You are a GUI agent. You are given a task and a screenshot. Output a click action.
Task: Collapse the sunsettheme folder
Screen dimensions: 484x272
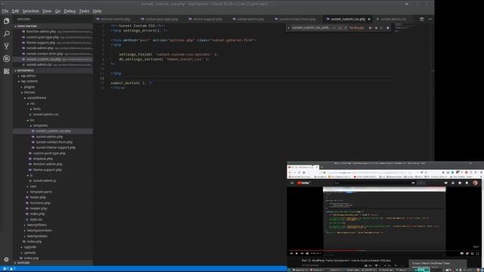[36, 97]
